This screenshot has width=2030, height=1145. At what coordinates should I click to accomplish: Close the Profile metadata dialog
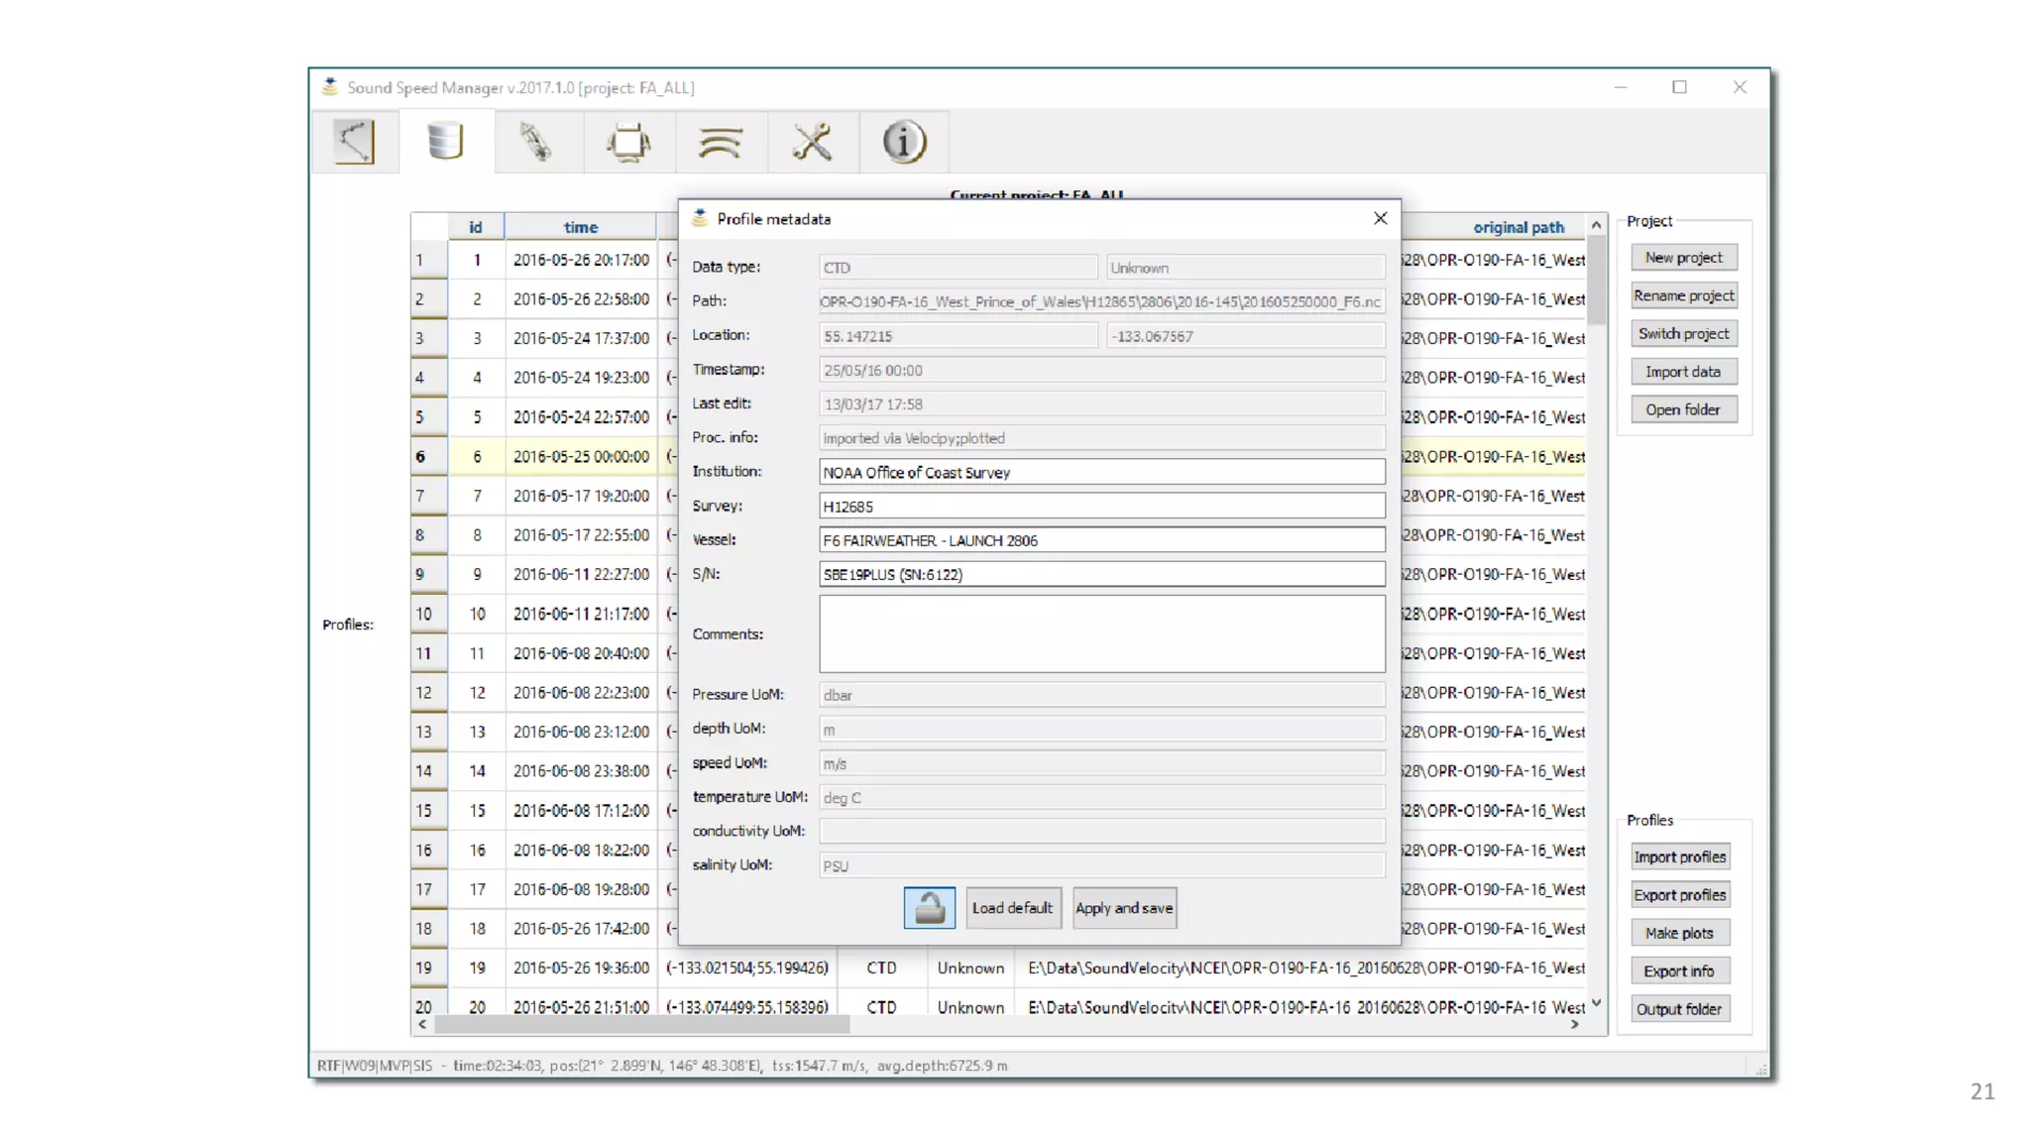click(x=1380, y=218)
